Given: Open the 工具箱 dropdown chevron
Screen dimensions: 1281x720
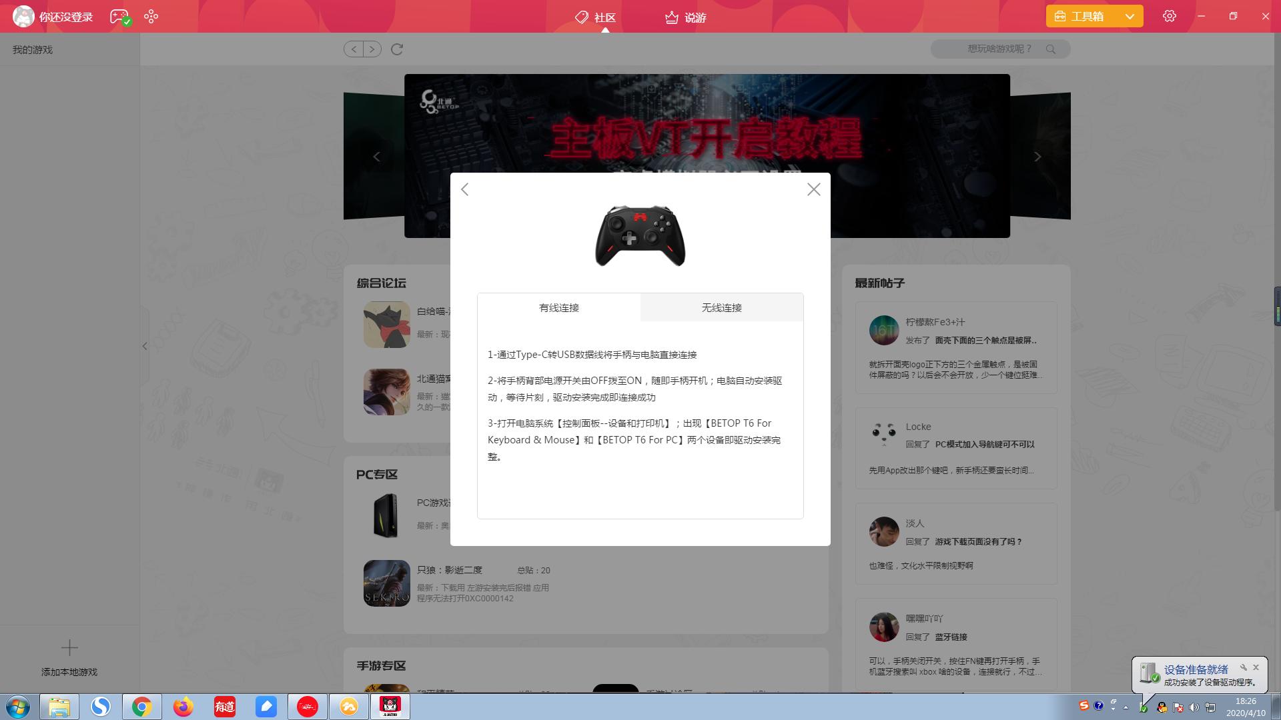Looking at the screenshot, I should click(1129, 15).
